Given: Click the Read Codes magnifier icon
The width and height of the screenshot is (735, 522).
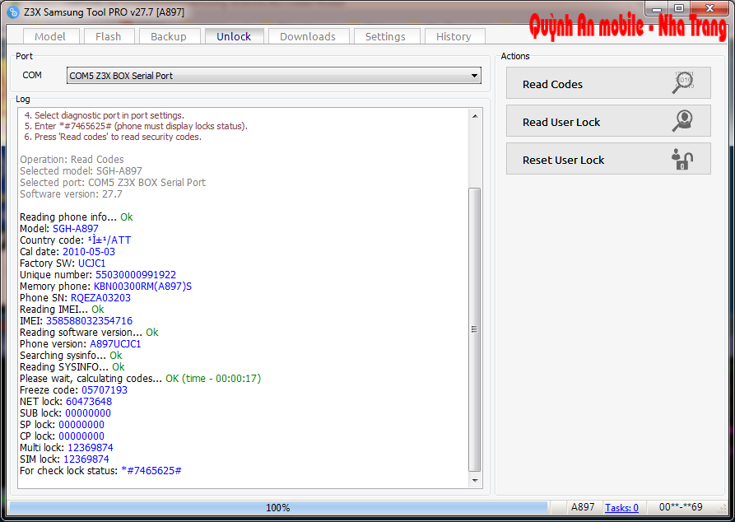Looking at the screenshot, I should tap(683, 82).
